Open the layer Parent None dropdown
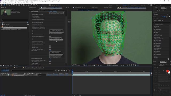The height and width of the screenshot is (96, 171). (x=42, y=75)
